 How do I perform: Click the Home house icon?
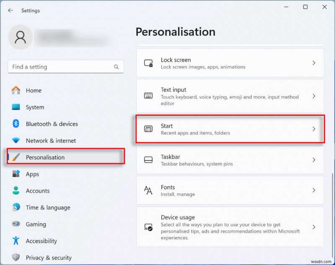coord(16,90)
